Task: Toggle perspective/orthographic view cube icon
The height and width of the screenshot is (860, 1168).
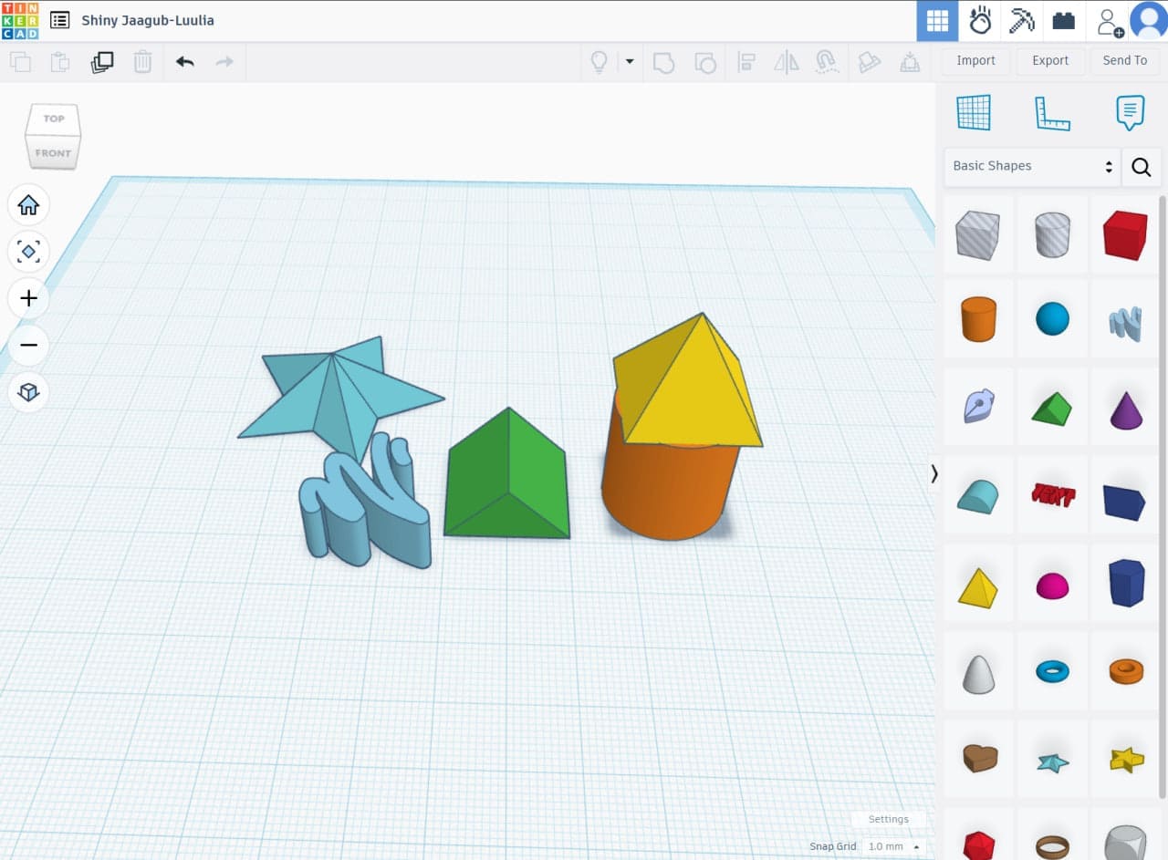Action: click(28, 392)
